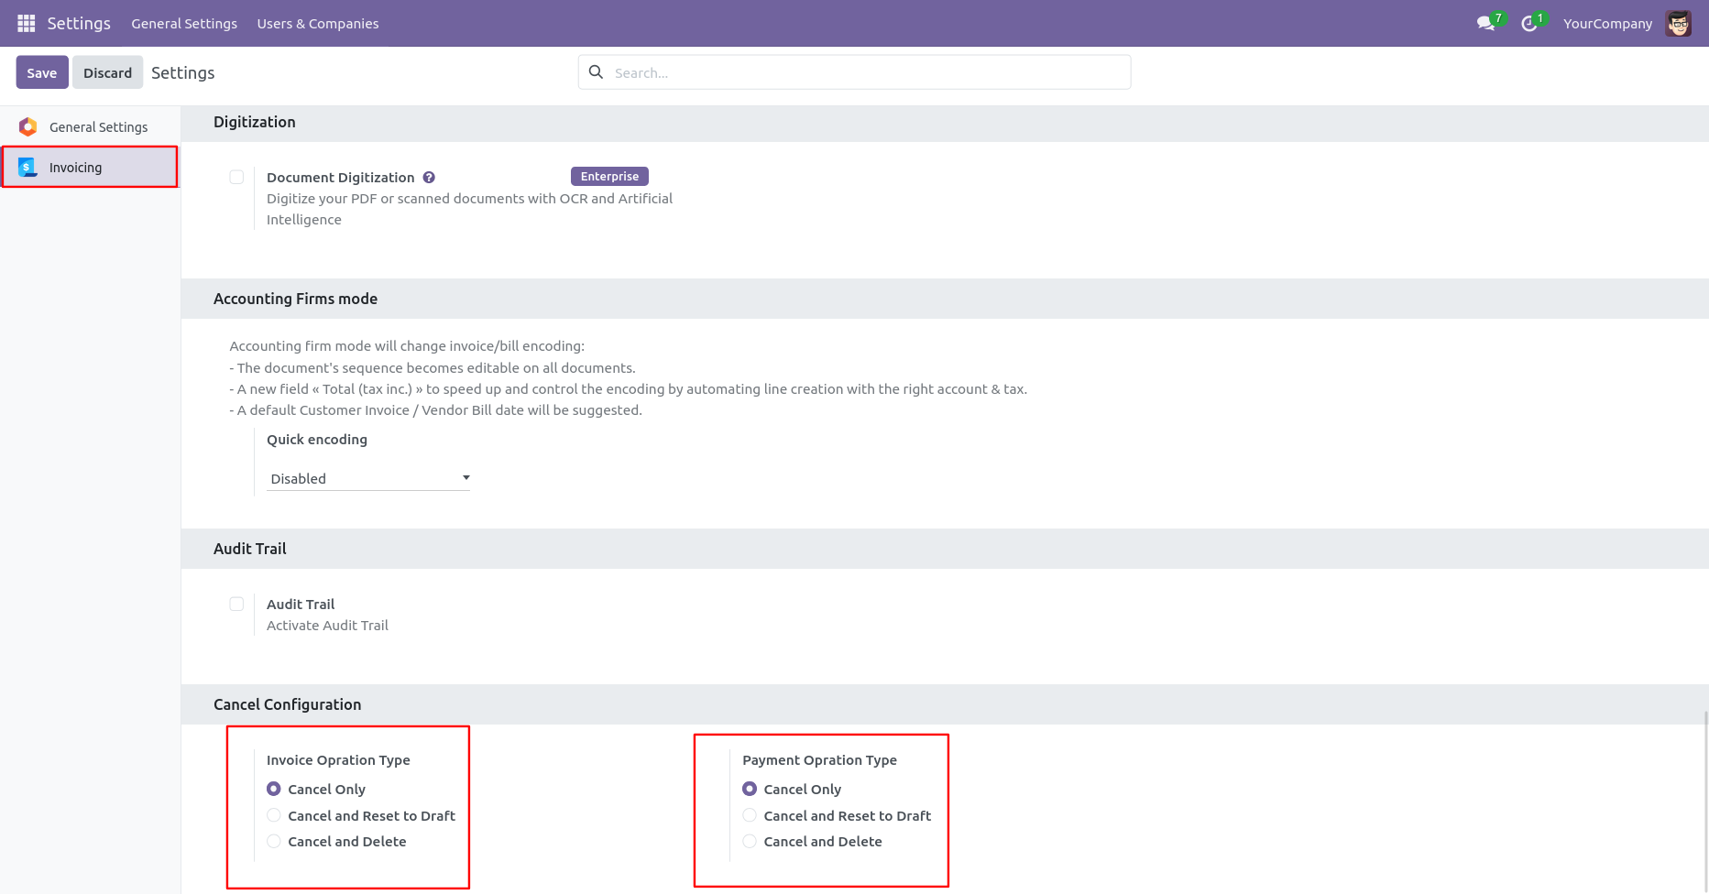Click the Cancel Configuration section header

click(x=288, y=704)
